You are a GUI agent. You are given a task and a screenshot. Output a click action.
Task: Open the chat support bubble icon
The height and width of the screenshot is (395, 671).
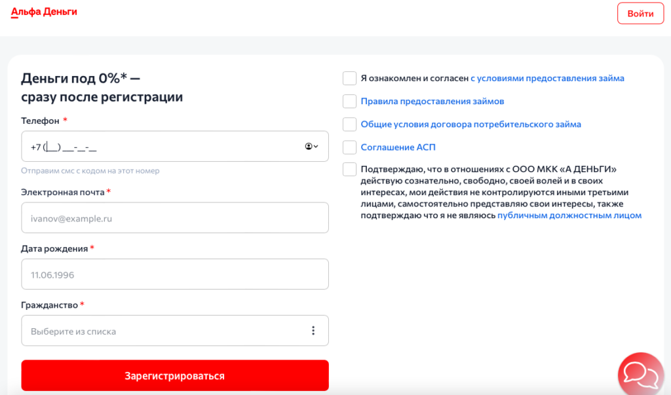tap(640, 374)
